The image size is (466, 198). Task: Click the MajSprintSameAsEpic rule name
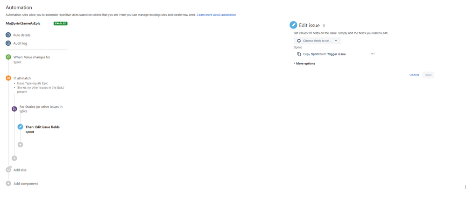(x=23, y=23)
